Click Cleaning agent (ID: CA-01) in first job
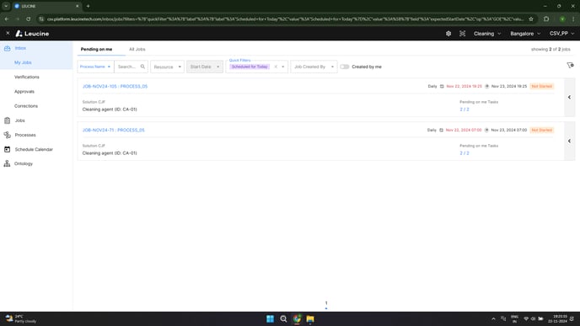Screen dimensions: 580x326 pyautogui.click(x=110, y=110)
